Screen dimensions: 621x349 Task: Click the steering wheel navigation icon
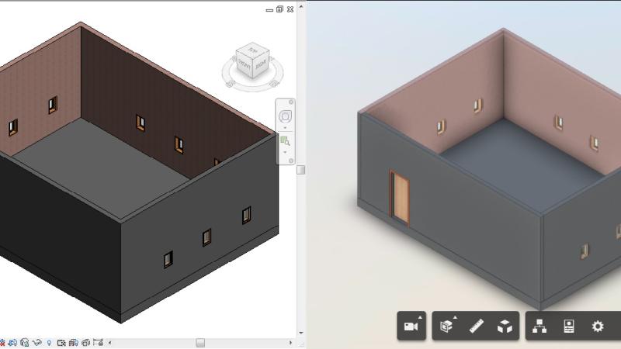point(285,116)
